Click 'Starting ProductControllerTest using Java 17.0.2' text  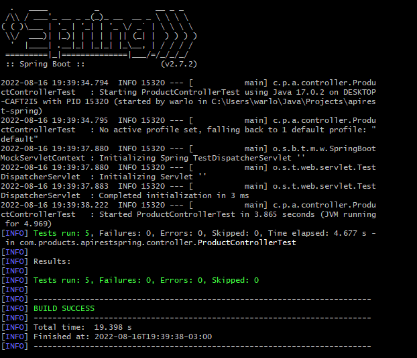(212, 92)
